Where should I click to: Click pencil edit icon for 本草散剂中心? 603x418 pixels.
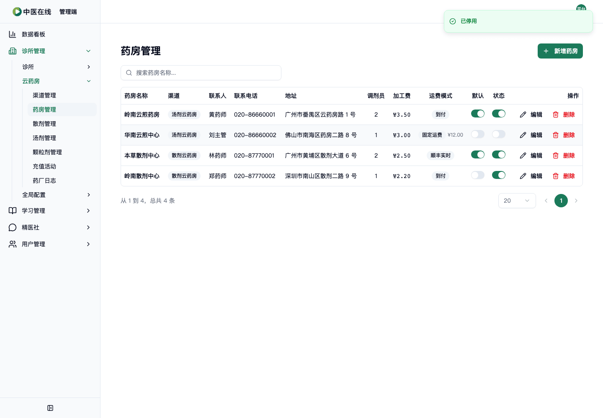click(x=523, y=155)
